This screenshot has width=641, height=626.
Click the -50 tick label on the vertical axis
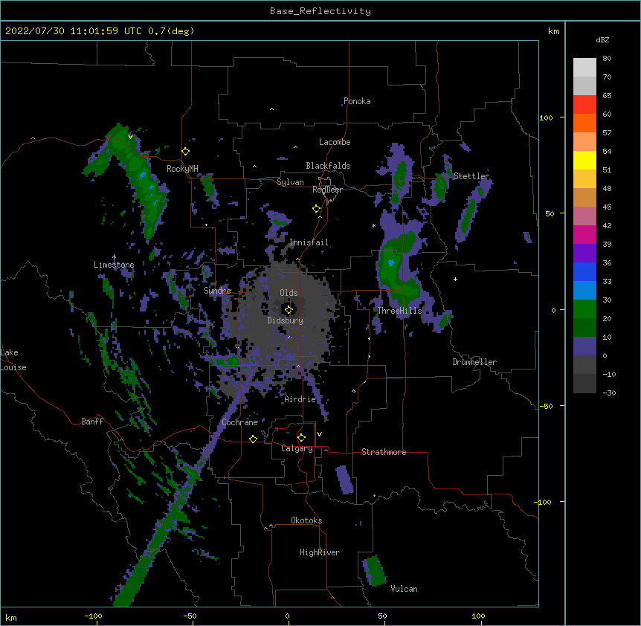pyautogui.click(x=546, y=406)
